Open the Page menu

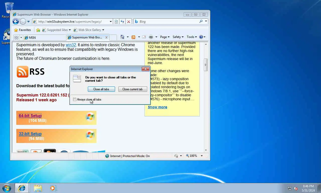(x=165, y=37)
